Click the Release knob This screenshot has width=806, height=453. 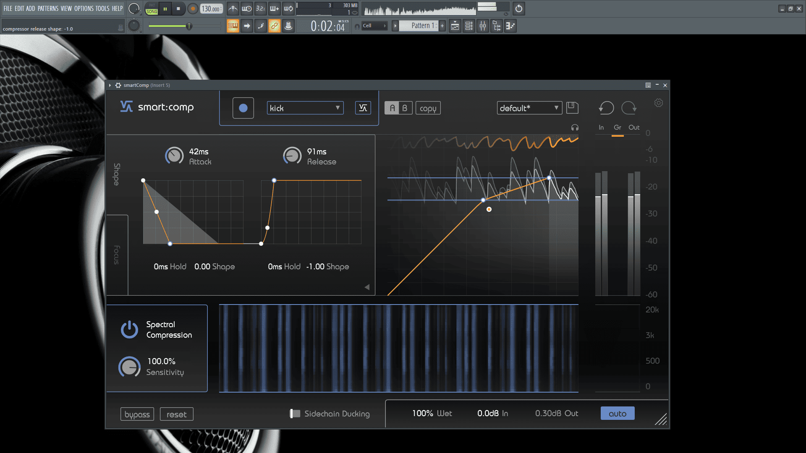292,156
